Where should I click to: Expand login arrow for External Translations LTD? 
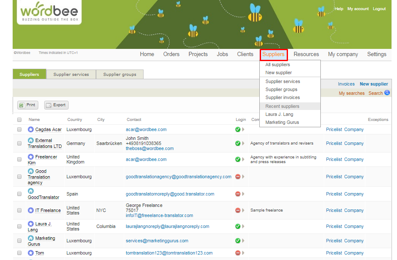(x=243, y=143)
